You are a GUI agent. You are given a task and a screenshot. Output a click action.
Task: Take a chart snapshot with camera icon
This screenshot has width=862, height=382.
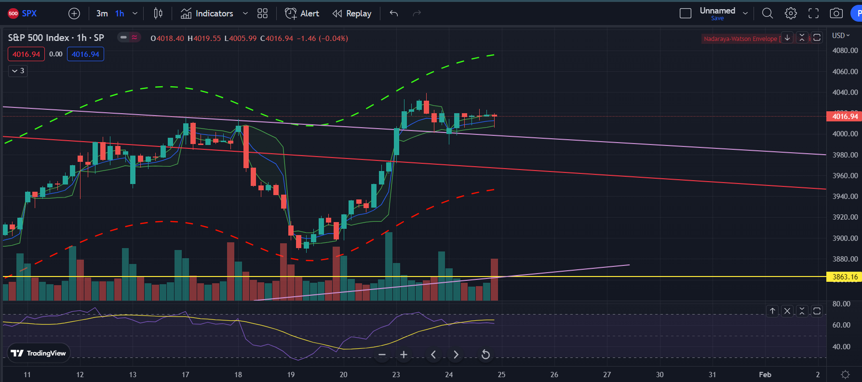[x=836, y=13]
